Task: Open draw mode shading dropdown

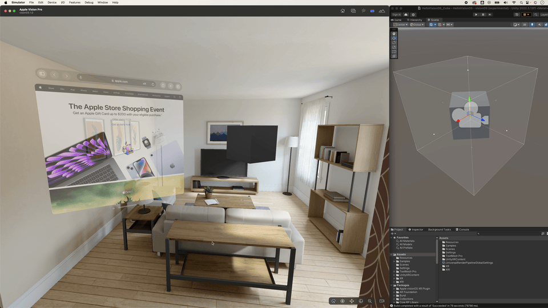Action: [x=516, y=25]
